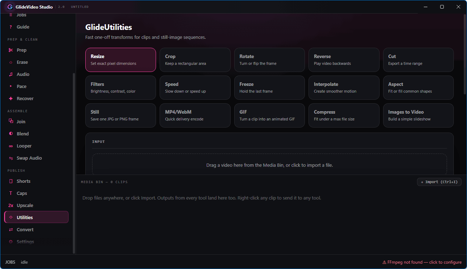
Task: Open the Convert arrows icon
Action: pyautogui.click(x=11, y=230)
